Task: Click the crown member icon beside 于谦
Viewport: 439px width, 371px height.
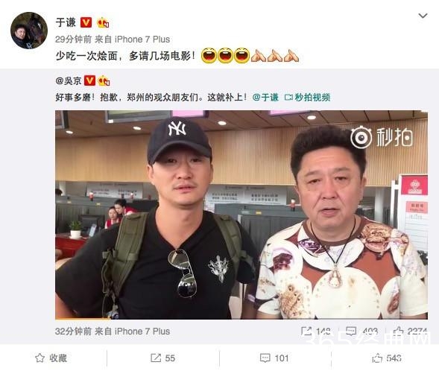Action: (x=103, y=22)
